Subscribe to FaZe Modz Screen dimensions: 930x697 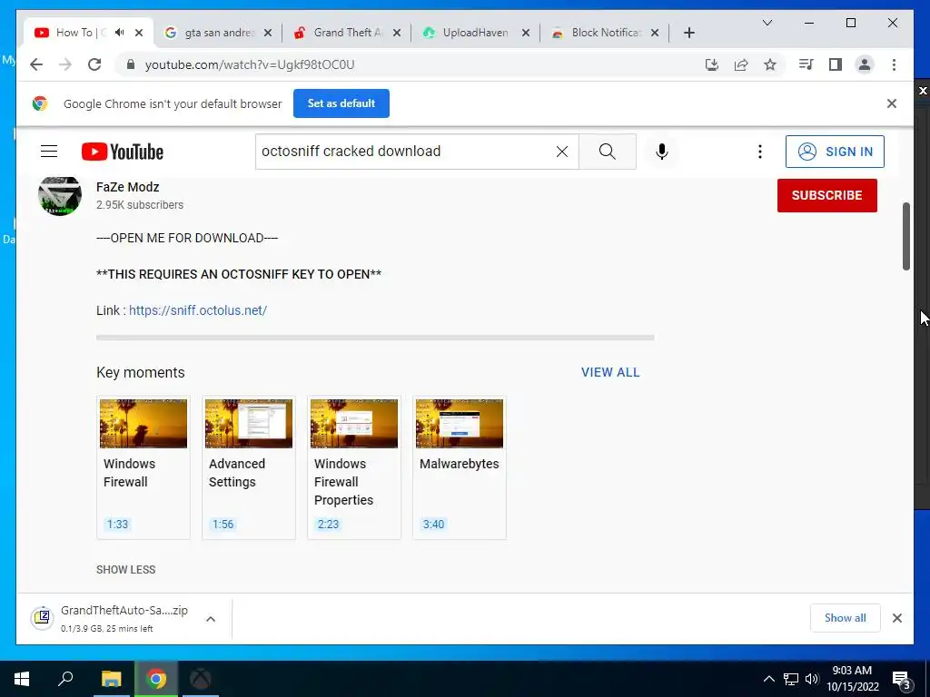(826, 196)
